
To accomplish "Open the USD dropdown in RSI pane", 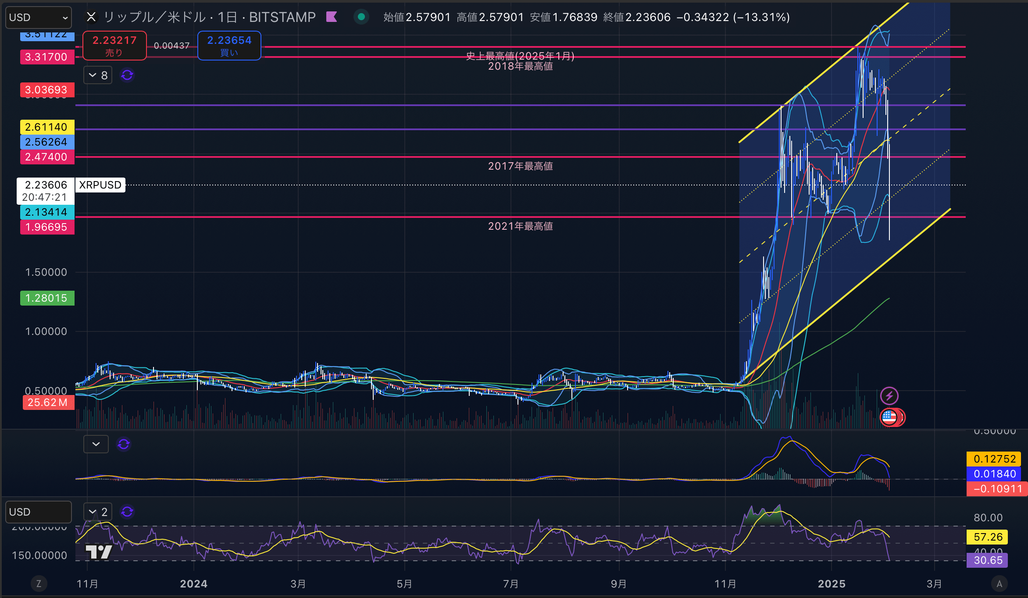I will [x=39, y=512].
